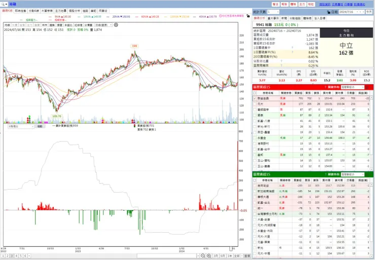Click the 買賣超 column header in buy list
The height and width of the screenshot is (260, 375).
click(x=298, y=93)
